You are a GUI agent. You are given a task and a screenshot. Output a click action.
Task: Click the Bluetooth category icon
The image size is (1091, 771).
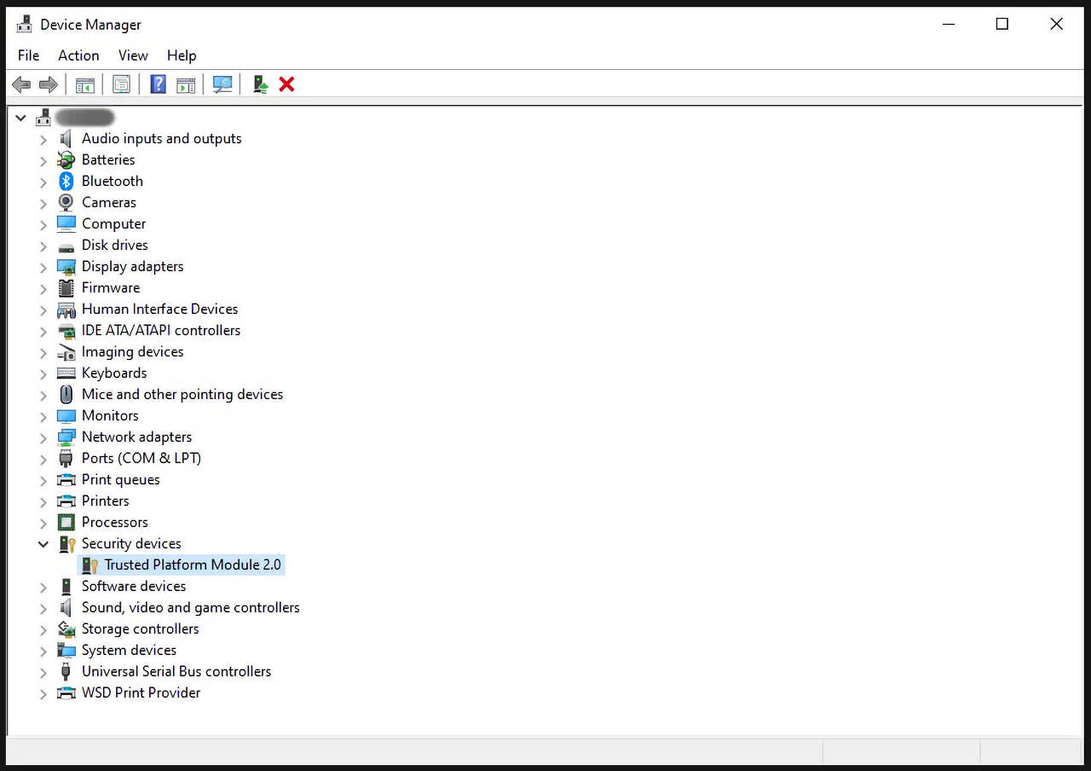pos(66,181)
